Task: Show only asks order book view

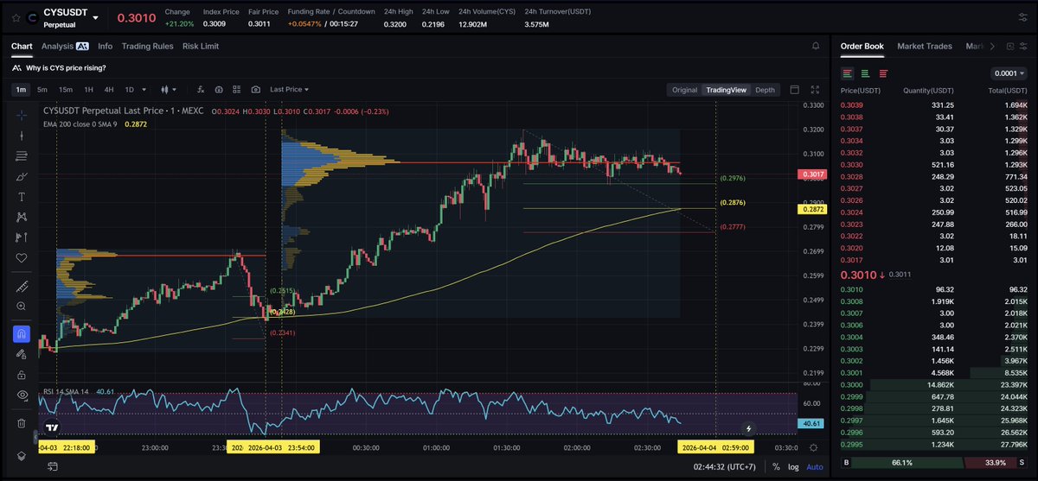Action: [x=883, y=73]
